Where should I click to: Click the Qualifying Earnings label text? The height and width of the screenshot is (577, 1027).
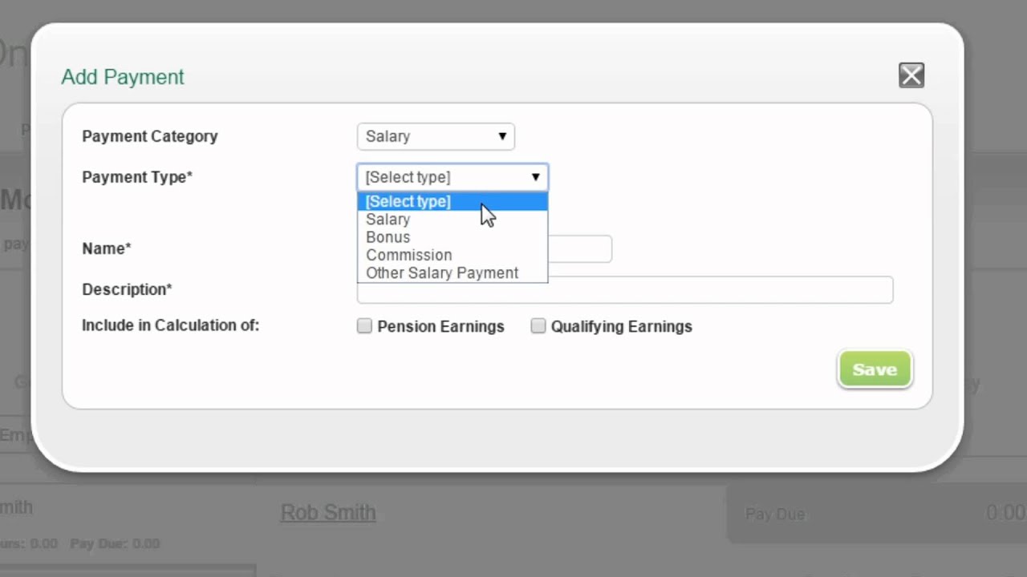(621, 327)
